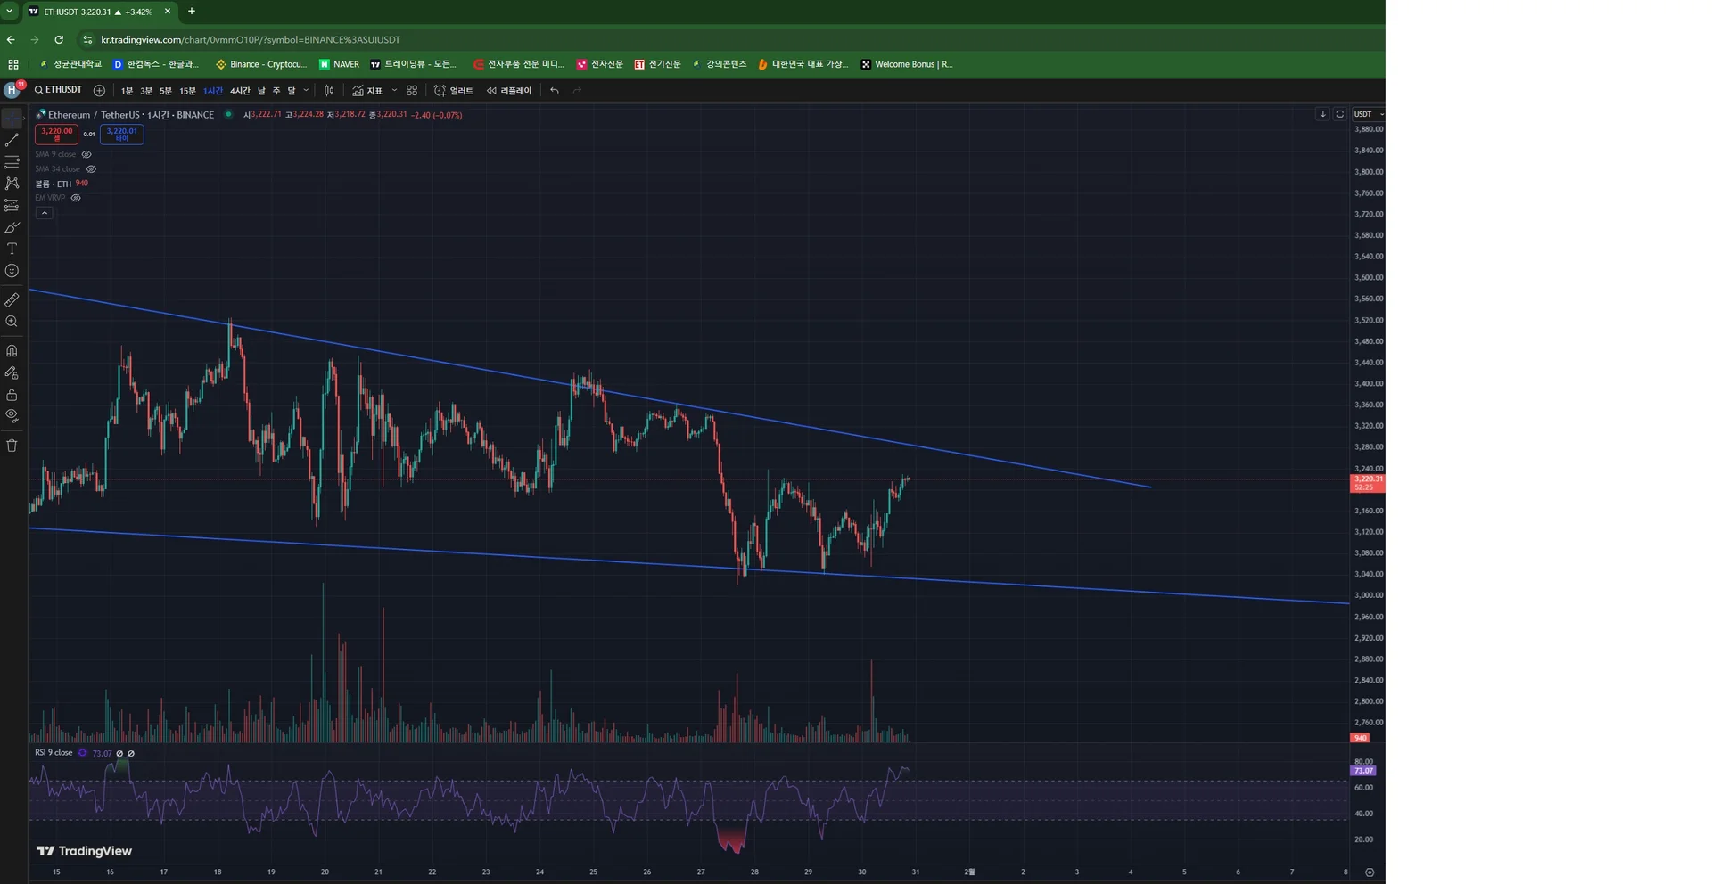Toggle stay in drawing mode
1712x884 pixels.
coord(12,372)
